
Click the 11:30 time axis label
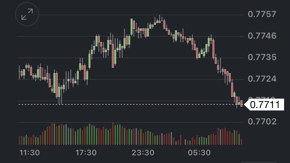click(30, 153)
